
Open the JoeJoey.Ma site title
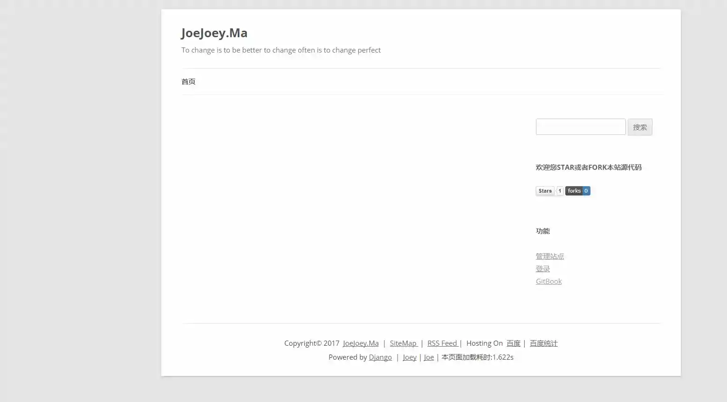(x=214, y=33)
